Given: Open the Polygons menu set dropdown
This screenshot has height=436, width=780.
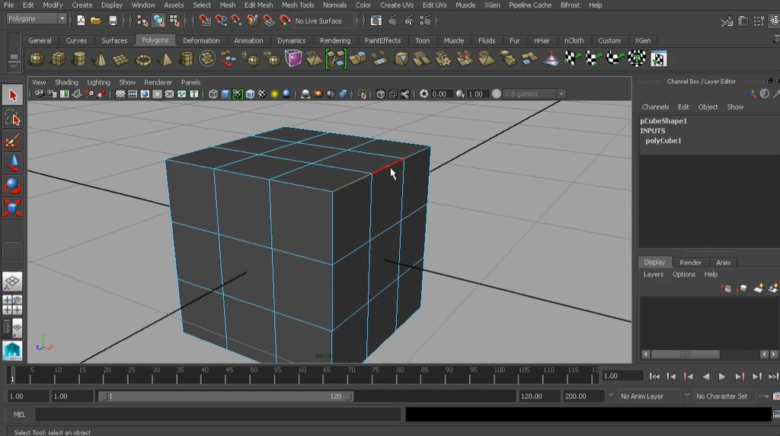Looking at the screenshot, I should point(37,19).
